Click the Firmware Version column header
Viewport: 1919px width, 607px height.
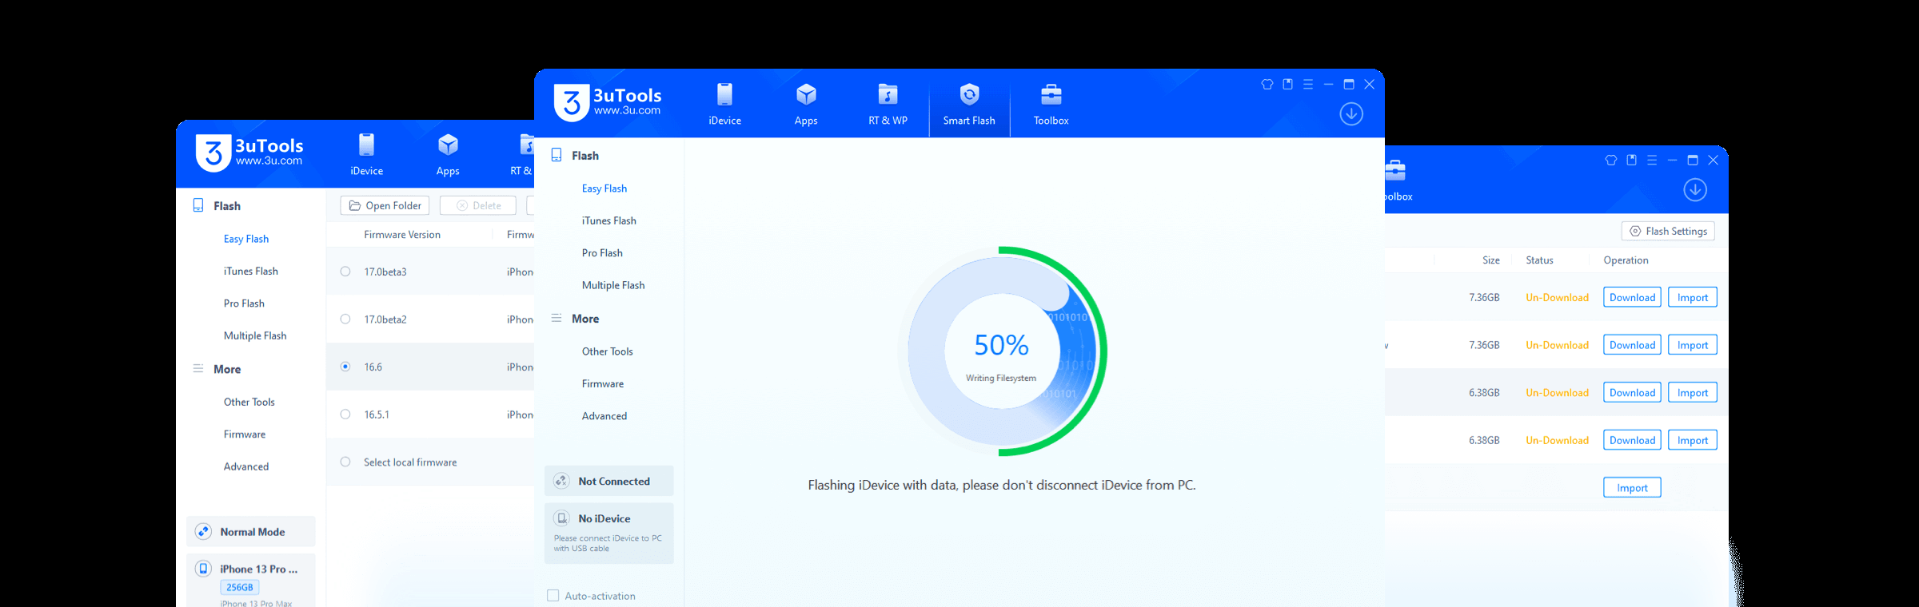pyautogui.click(x=402, y=235)
